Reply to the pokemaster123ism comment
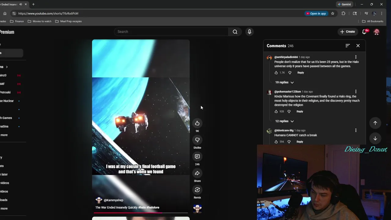 pos(300,112)
